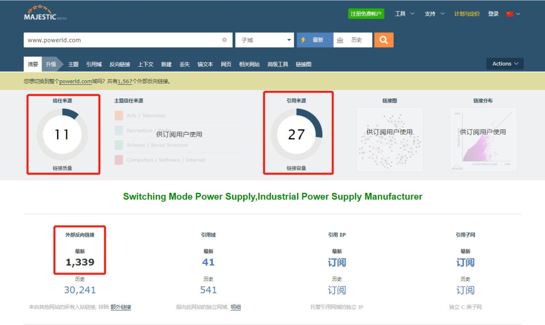Screen dimensions: 545x325
Task: Click the 注册免费帐户 button
Action: pyautogui.click(x=366, y=14)
